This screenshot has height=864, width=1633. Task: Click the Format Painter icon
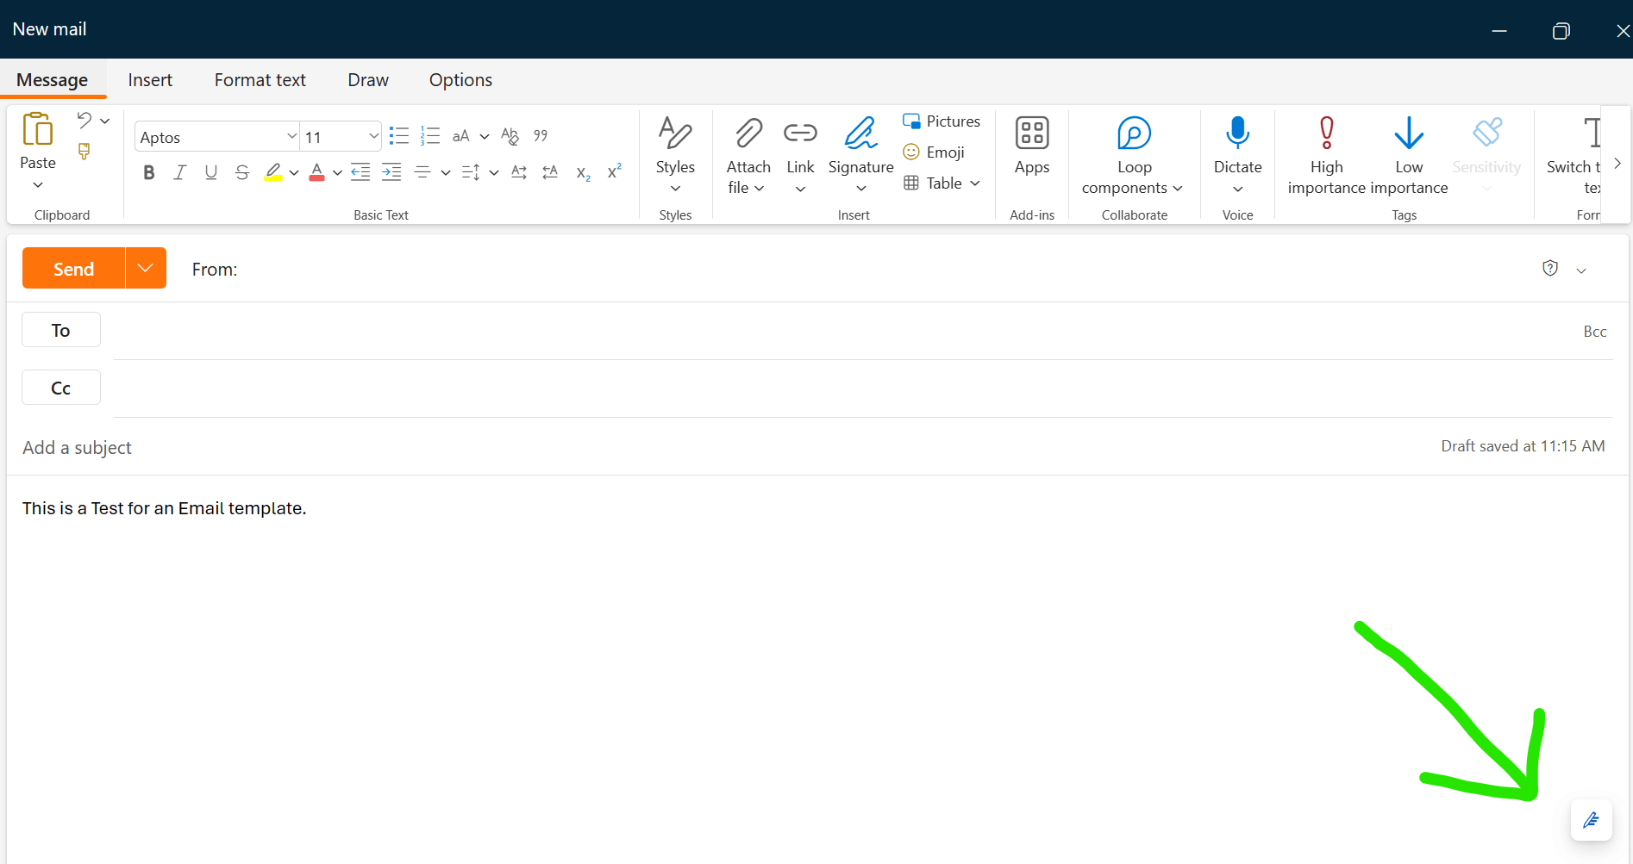84,152
